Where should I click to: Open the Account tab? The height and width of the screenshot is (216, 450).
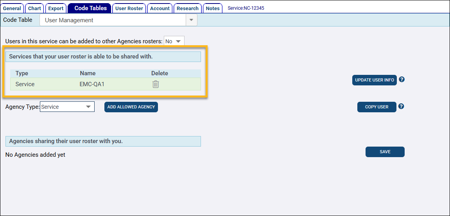160,8
